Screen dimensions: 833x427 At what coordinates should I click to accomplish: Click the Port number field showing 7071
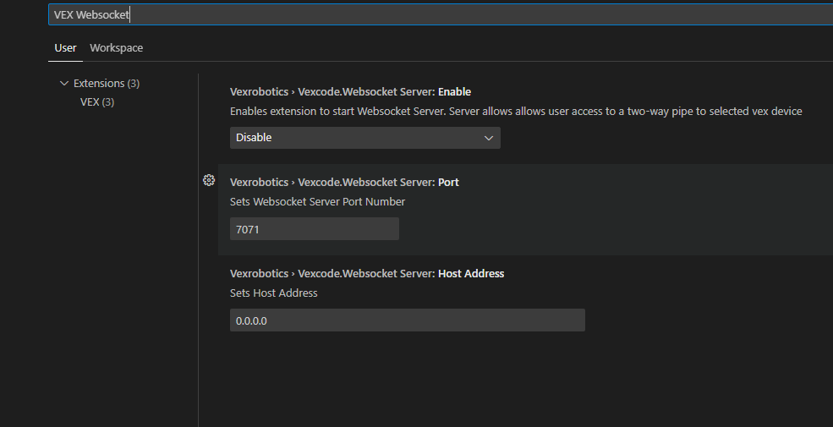315,229
